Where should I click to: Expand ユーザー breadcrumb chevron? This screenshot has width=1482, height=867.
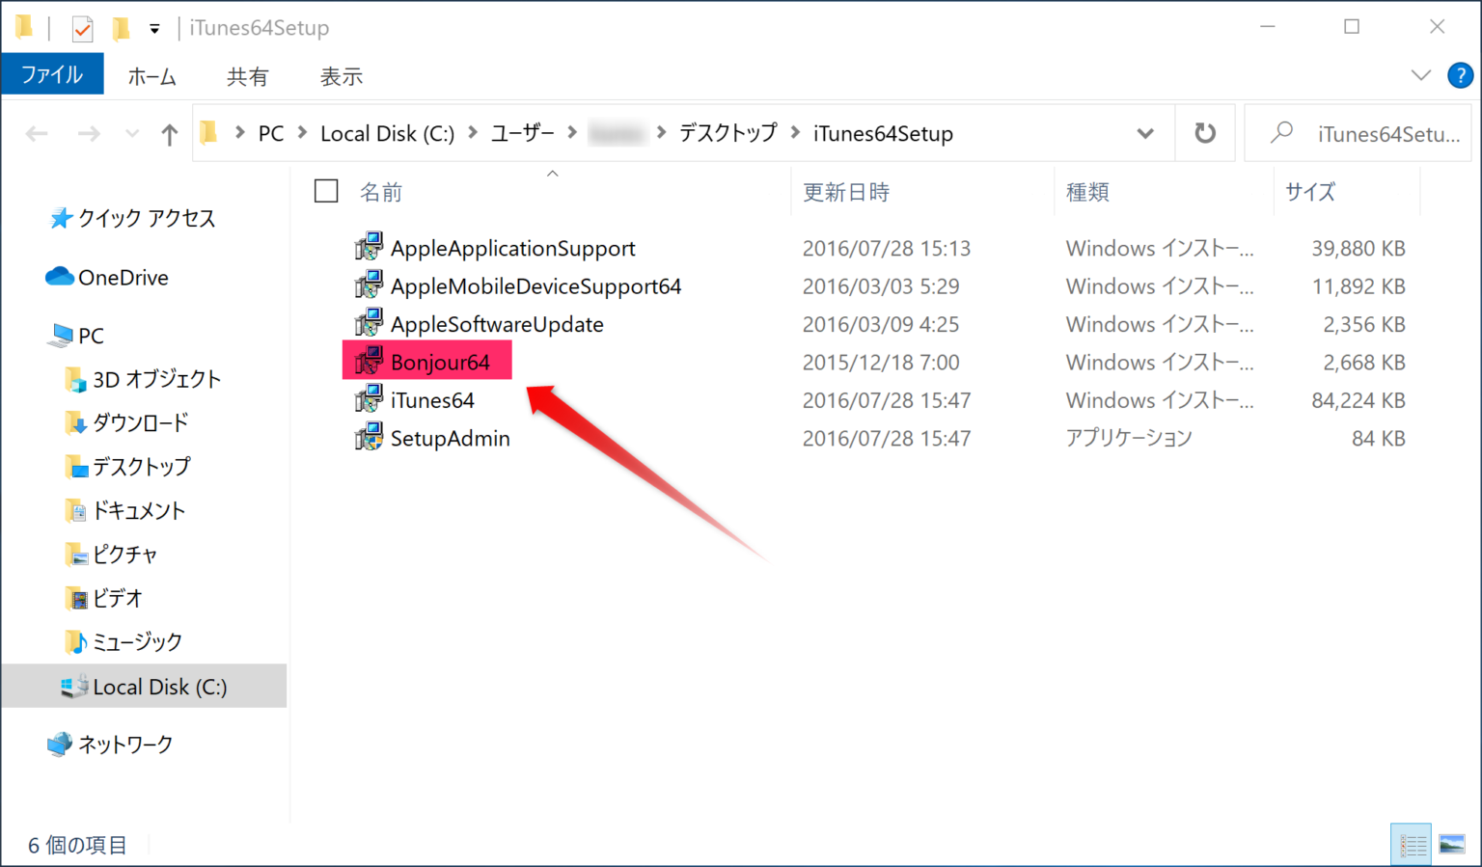572,132
